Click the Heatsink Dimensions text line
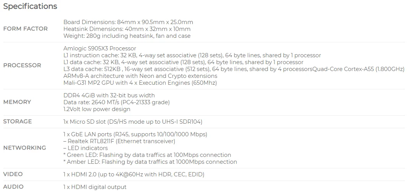Viewport: 411px width, 192px height. coord(127,29)
